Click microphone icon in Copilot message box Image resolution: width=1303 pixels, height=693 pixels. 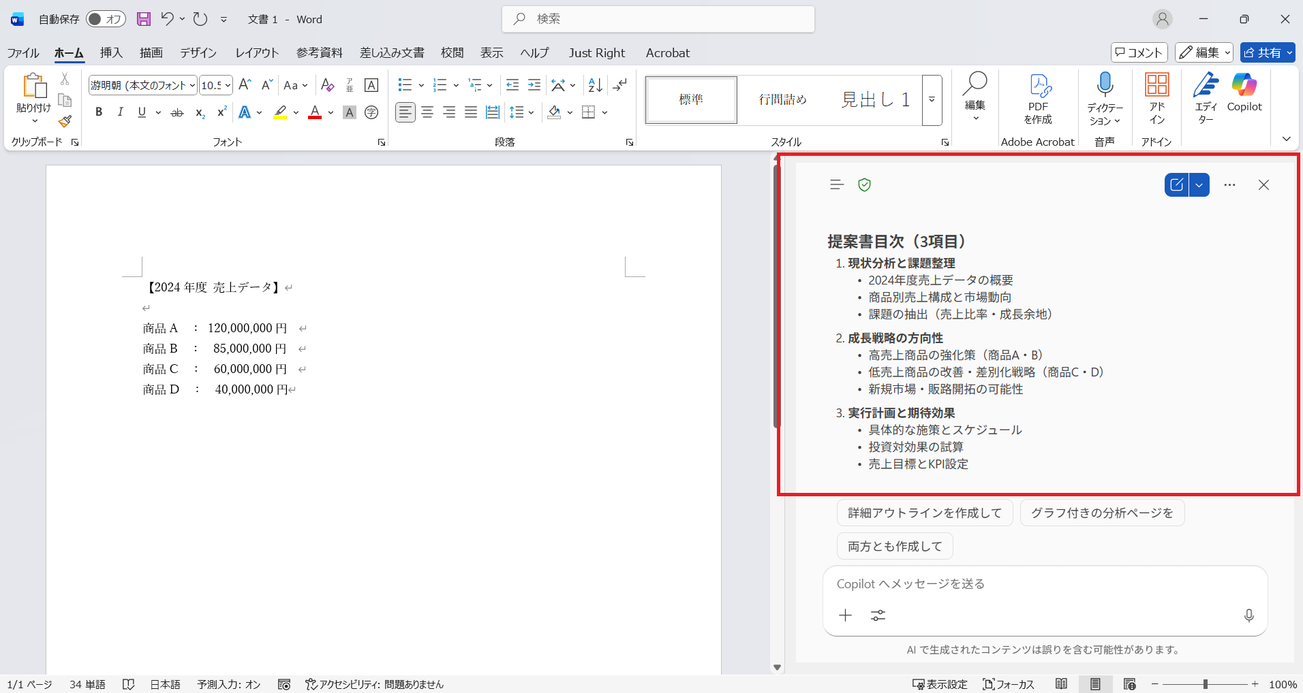(1248, 615)
